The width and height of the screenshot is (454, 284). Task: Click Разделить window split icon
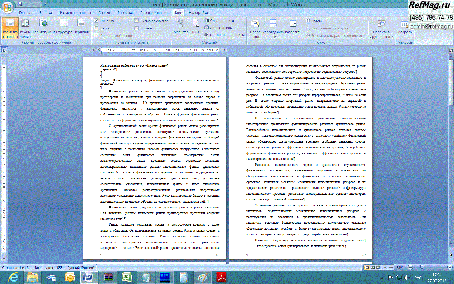pos(293,24)
